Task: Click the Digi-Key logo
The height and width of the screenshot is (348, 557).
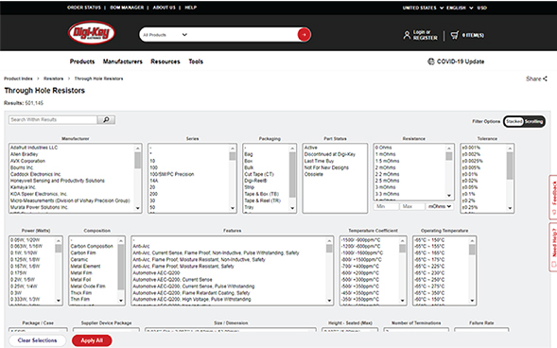Action: click(x=92, y=33)
